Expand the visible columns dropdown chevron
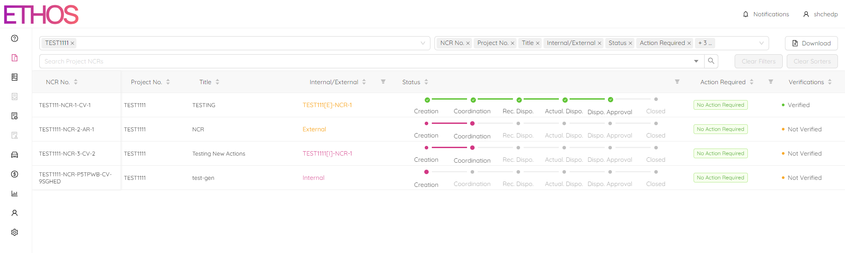 click(761, 43)
